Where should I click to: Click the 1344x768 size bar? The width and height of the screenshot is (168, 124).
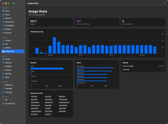click(95, 68)
